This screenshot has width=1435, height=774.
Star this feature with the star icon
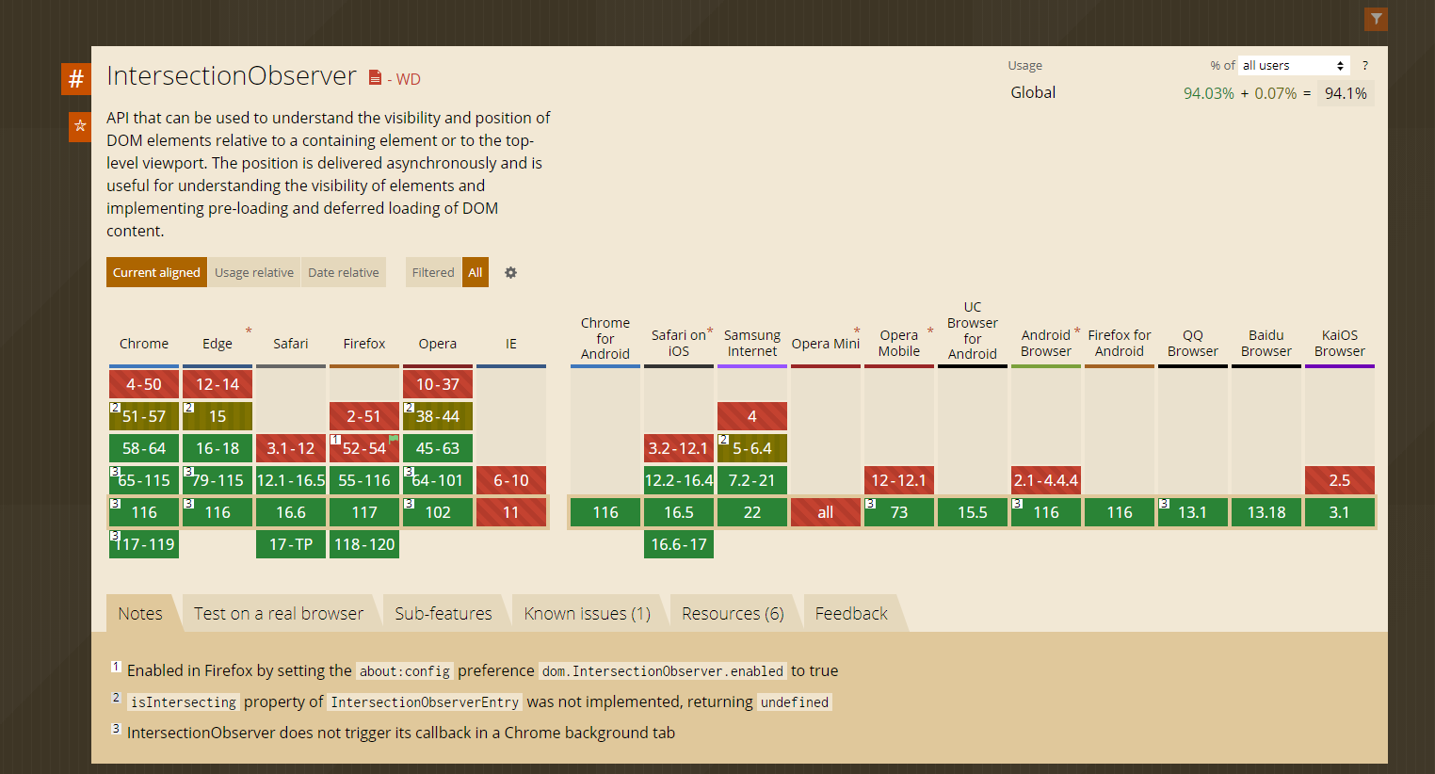point(80,126)
